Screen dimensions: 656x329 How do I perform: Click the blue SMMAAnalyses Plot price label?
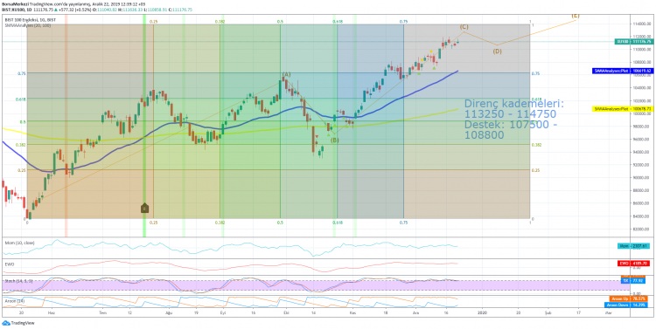click(622, 71)
